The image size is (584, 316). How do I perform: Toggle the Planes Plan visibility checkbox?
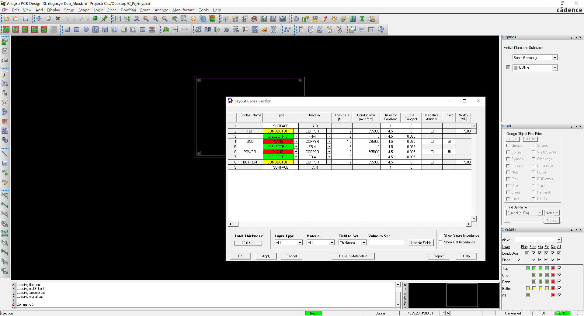[519, 259]
